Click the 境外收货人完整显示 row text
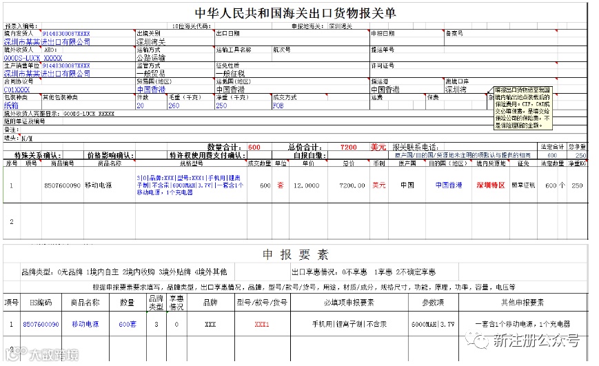This screenshot has width=599, height=366. 59,114
